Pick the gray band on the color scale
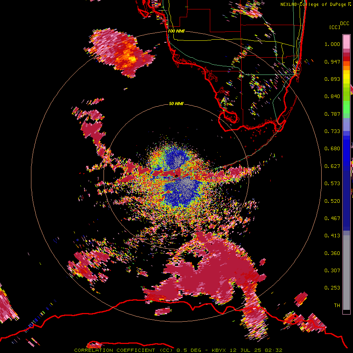 [x=346, y=273]
